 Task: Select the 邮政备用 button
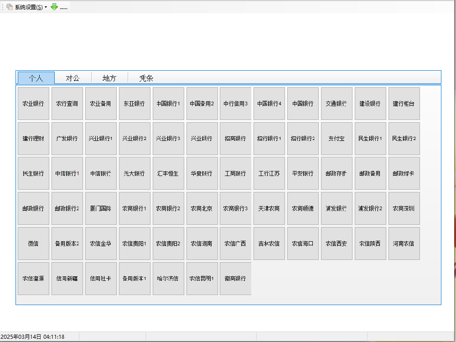(x=370, y=174)
